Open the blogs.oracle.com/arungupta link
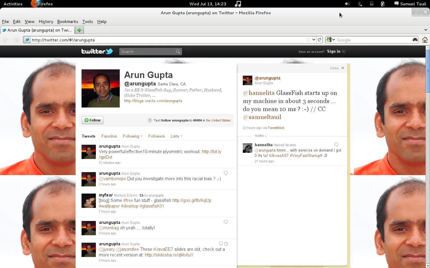Viewport: 430px width, 268px height. 153,101
